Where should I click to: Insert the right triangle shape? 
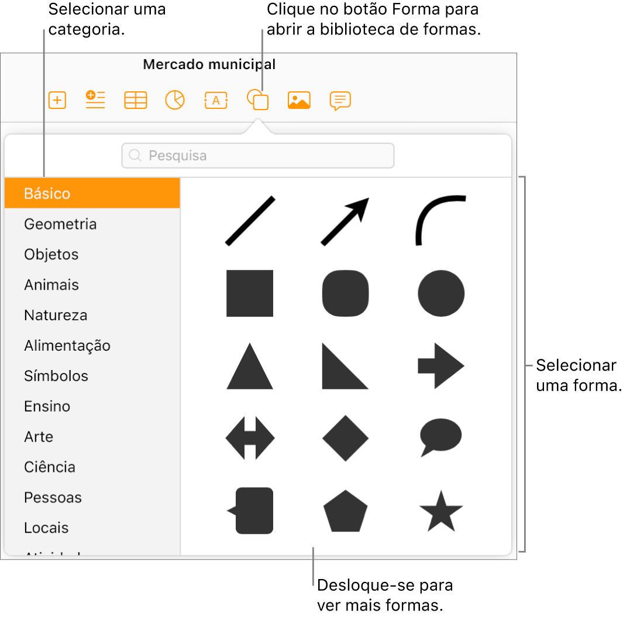pos(346,366)
